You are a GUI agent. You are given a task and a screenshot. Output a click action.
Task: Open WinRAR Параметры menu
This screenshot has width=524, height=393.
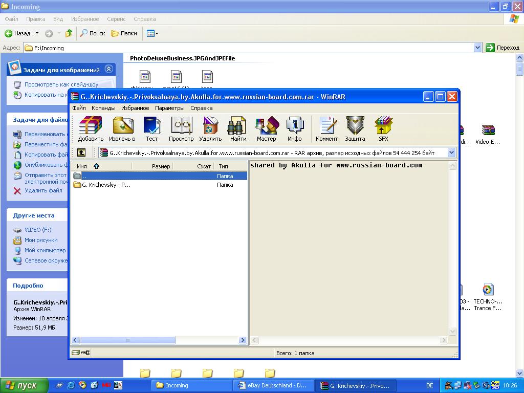170,108
